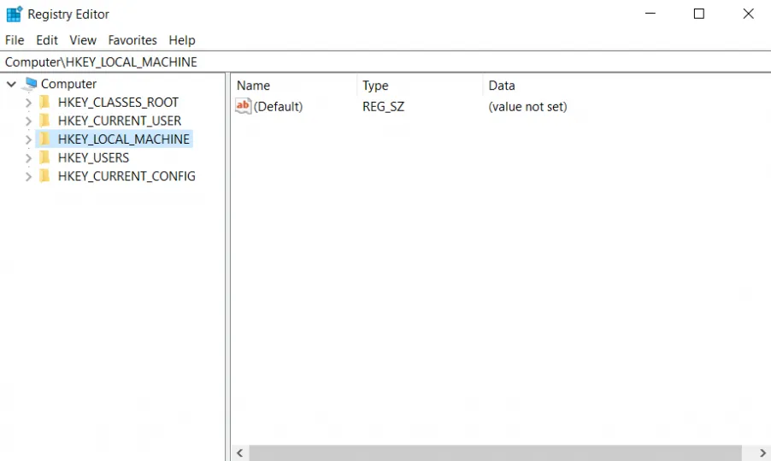The width and height of the screenshot is (771, 461).
Task: Expand the HKEY_LOCAL_MACHINE key
Action: point(28,139)
